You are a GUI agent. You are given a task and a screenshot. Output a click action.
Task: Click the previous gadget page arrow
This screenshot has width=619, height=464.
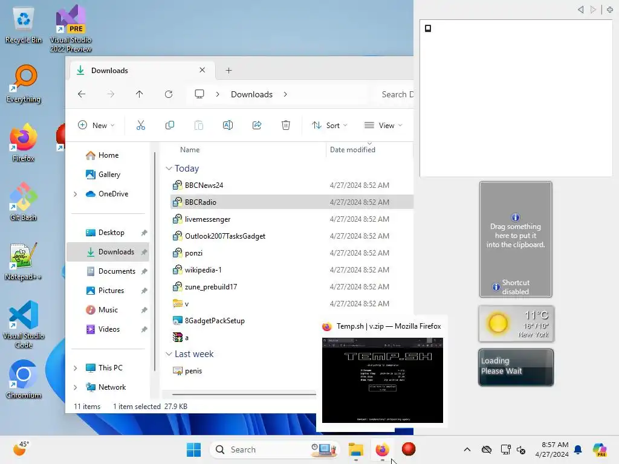580,10
